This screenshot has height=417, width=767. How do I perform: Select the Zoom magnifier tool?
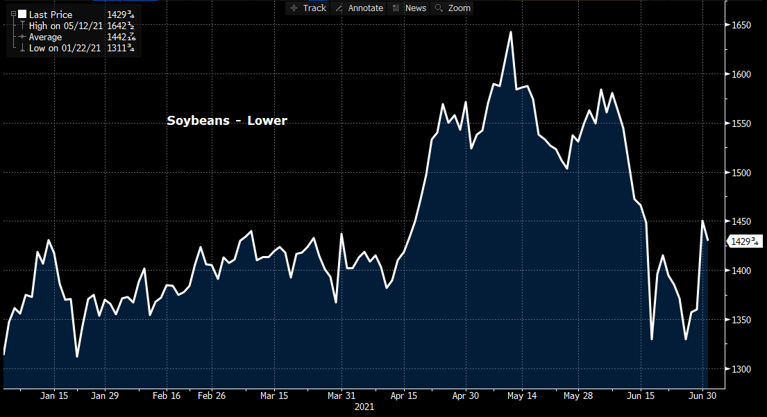pos(452,8)
